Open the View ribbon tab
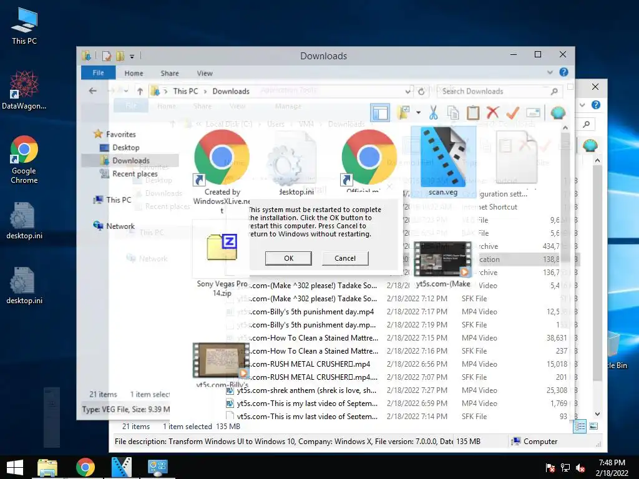The height and width of the screenshot is (479, 639). [205, 74]
